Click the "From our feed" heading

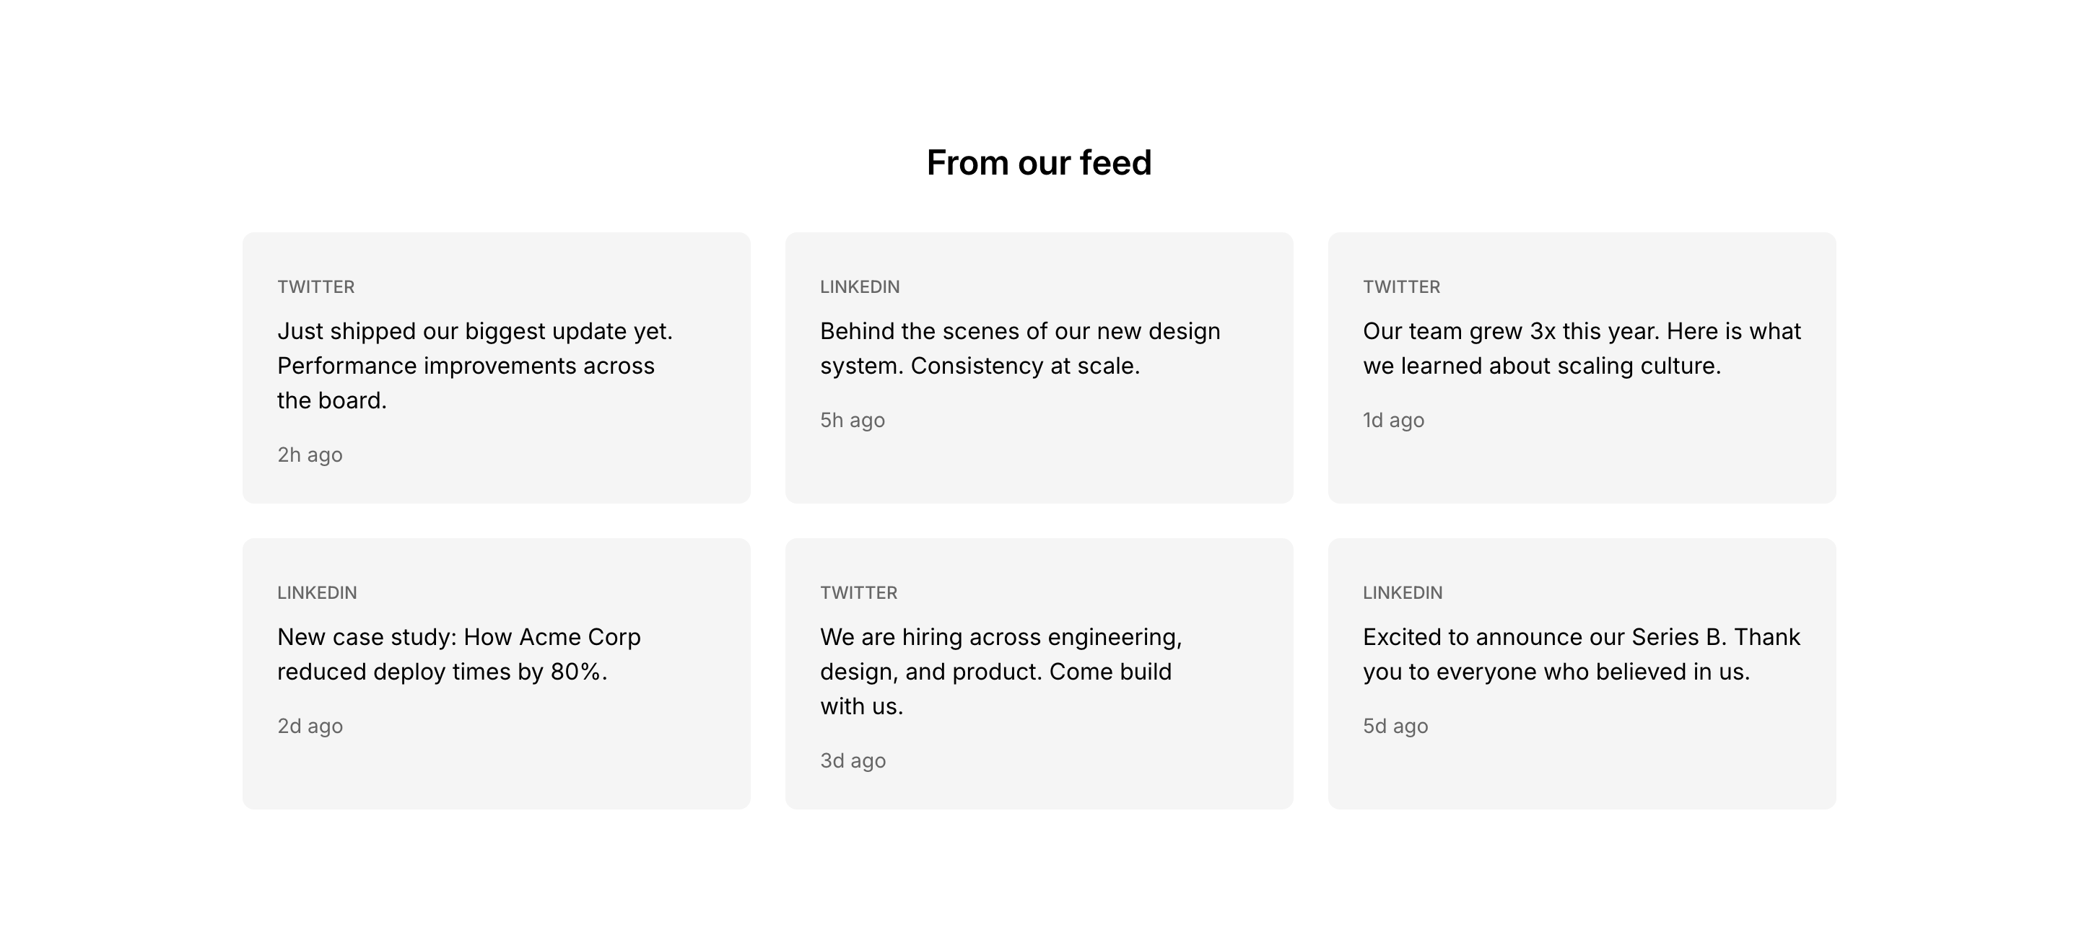[1039, 163]
